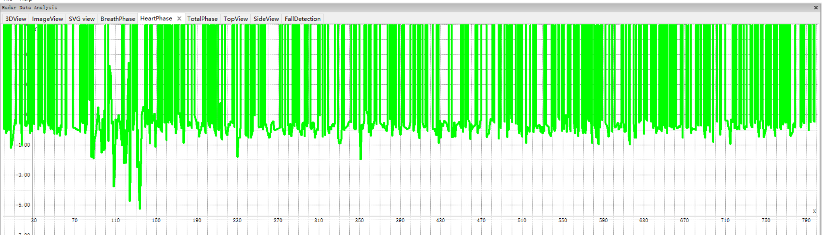Viewport: 822px width, 235px height.
Task: Click x-axis label 510
Action: (522, 220)
